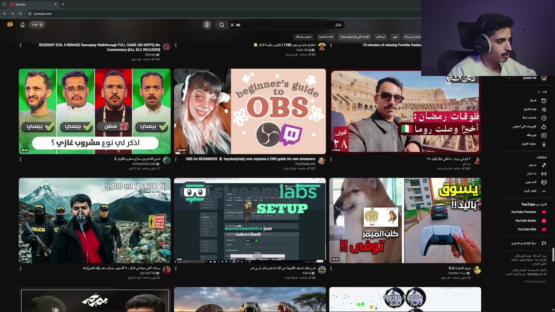Image resolution: width=555 pixels, height=312 pixels.
Task: Open report history (سجل الإبلاغ عن المحتوى)
Action: pyautogui.click(x=528, y=244)
